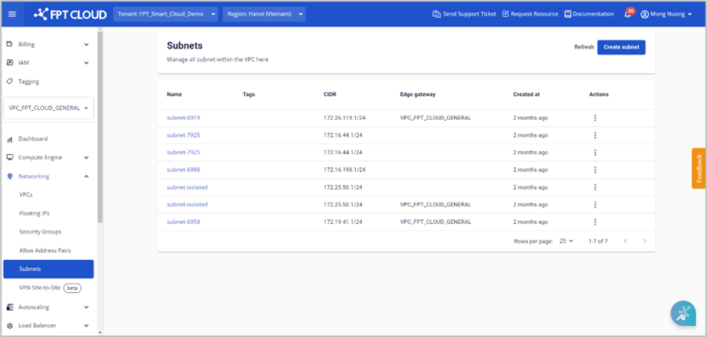
Task: Click the Refresh button
Action: point(583,47)
